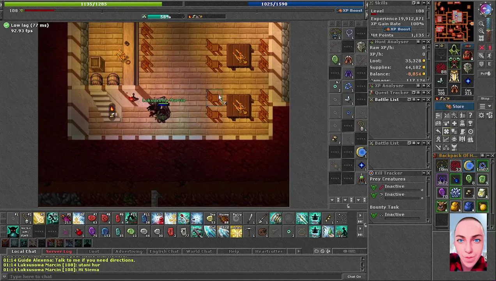
Task: Show next chat tabs arrow
Action: [x=298, y=251]
